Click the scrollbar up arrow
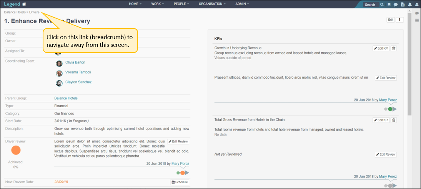The image size is (421, 189). [x=409, y=11]
